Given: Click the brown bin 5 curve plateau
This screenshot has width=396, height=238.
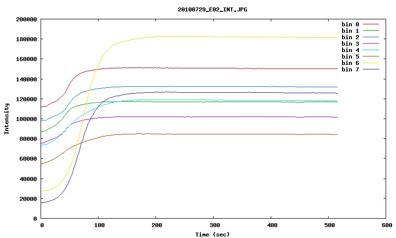Looking at the screenshot, I should click(227, 134).
